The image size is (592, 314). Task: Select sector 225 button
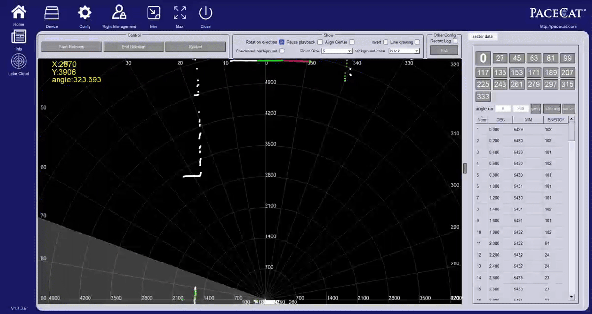pyautogui.click(x=483, y=84)
